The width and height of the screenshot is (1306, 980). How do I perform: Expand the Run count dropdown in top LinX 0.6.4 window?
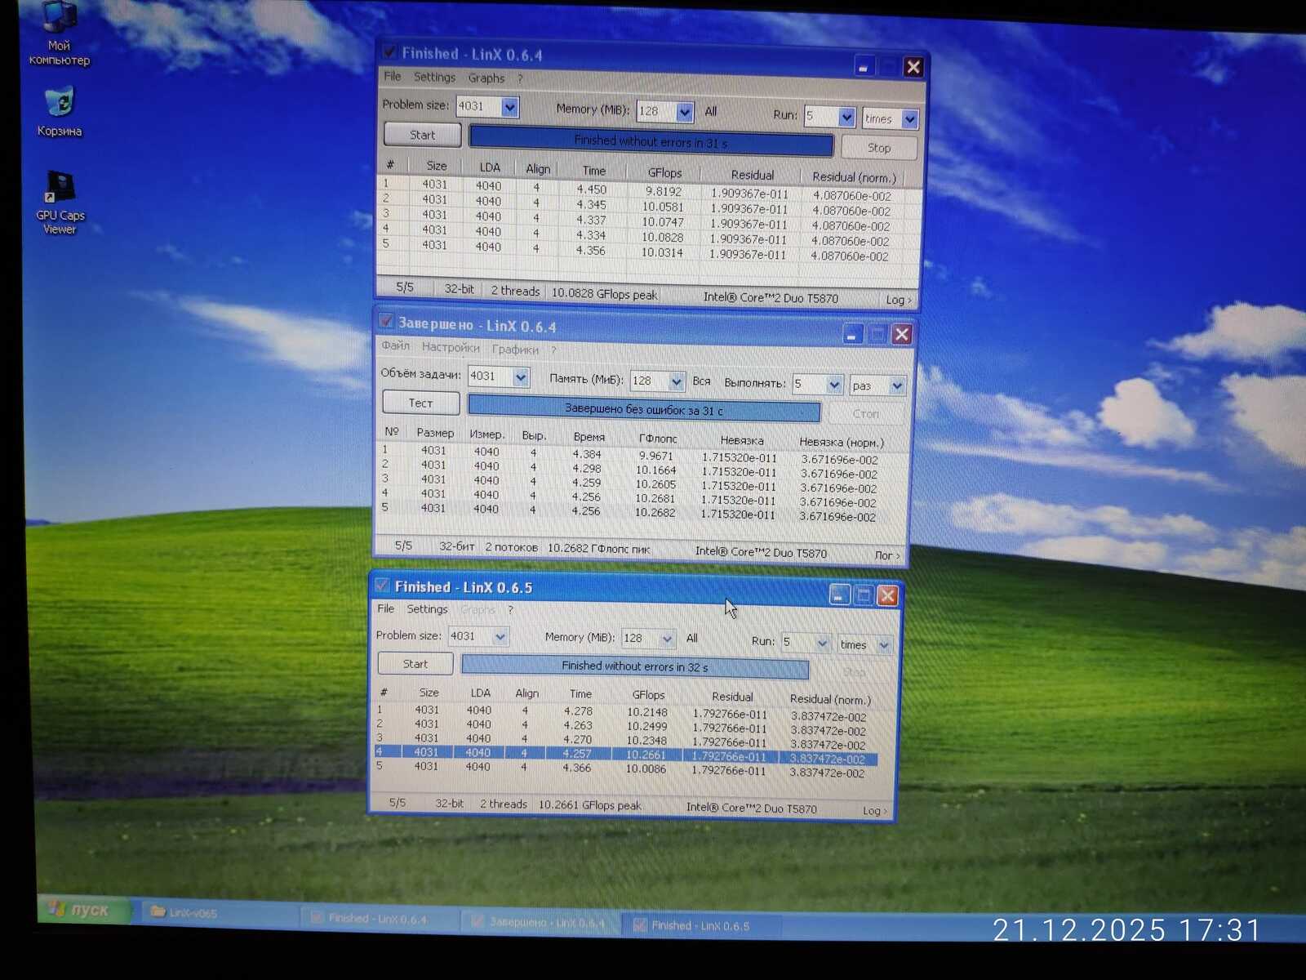pos(846,117)
